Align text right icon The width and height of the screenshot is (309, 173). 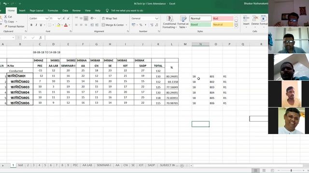click(86, 25)
